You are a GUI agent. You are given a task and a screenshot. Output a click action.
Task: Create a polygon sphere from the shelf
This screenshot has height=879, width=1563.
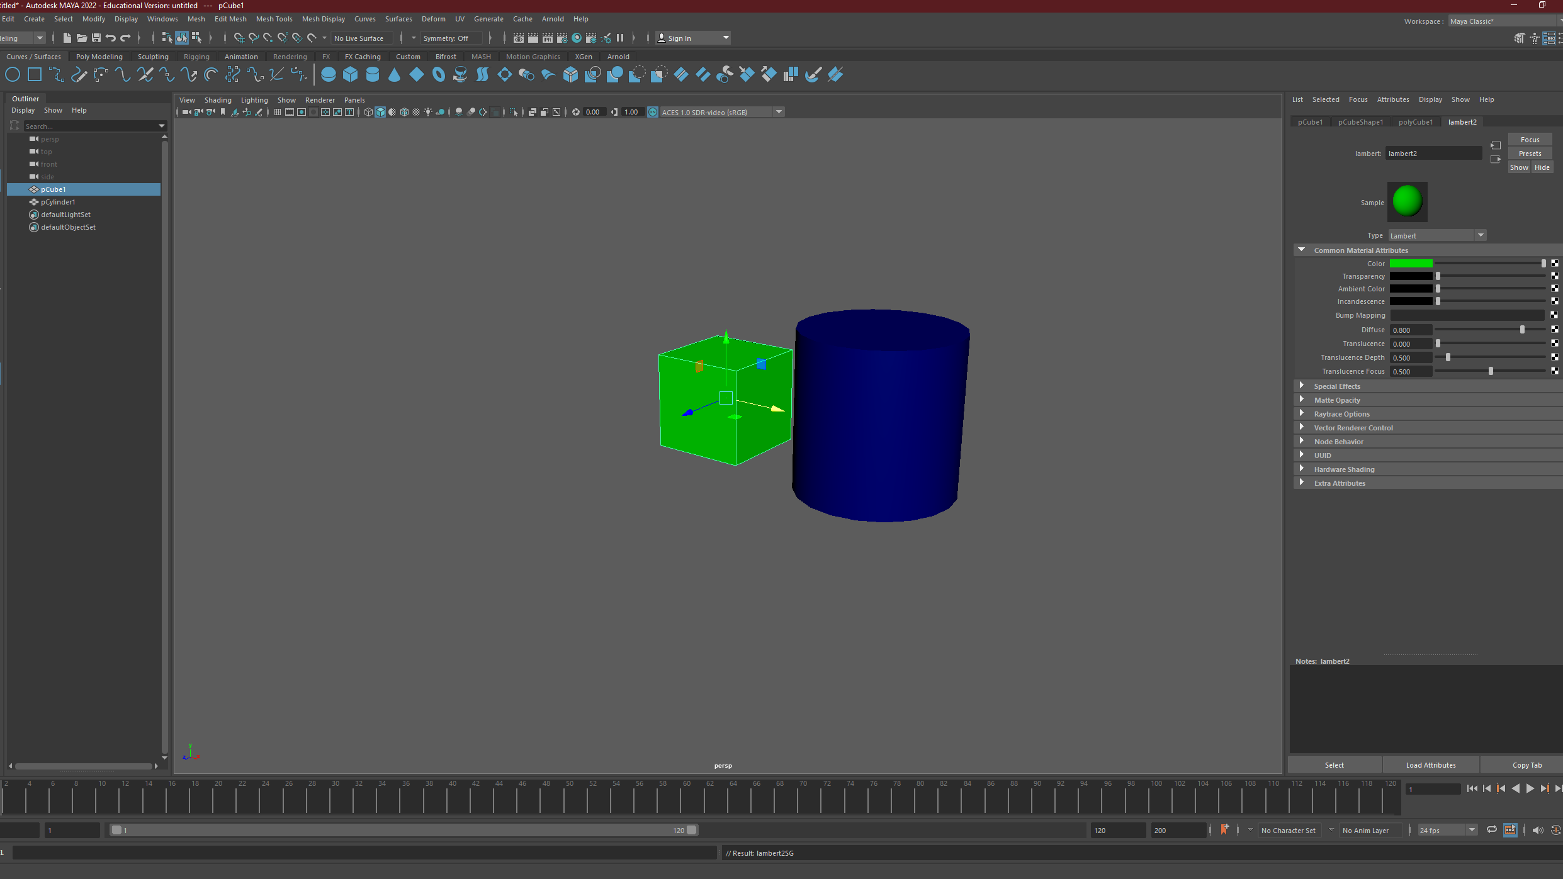(x=328, y=75)
